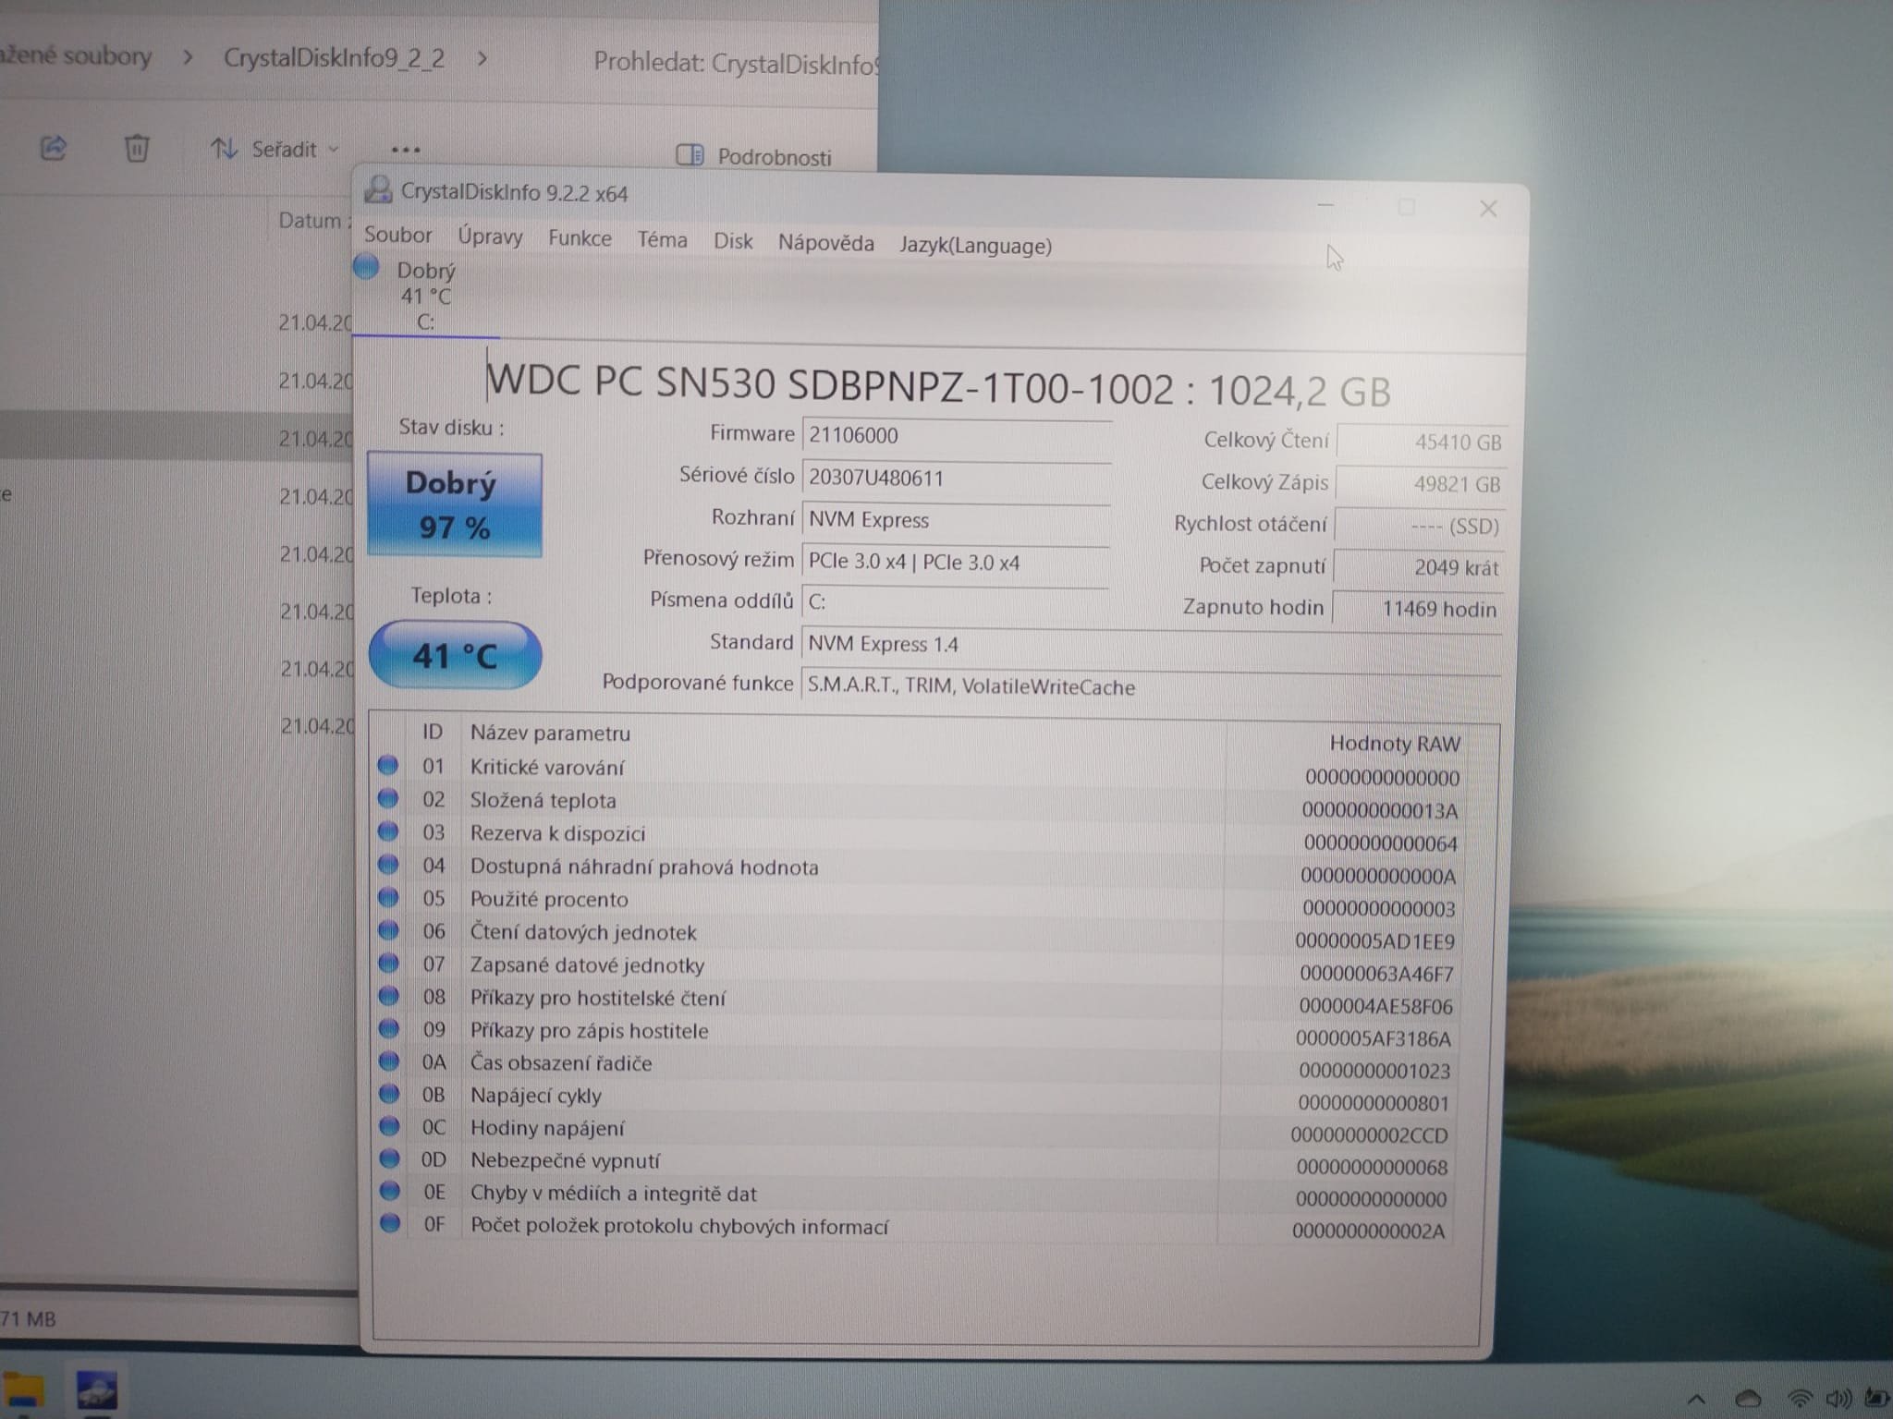Click the trash delete icon in Explorer
1893x1419 pixels.
[137, 148]
